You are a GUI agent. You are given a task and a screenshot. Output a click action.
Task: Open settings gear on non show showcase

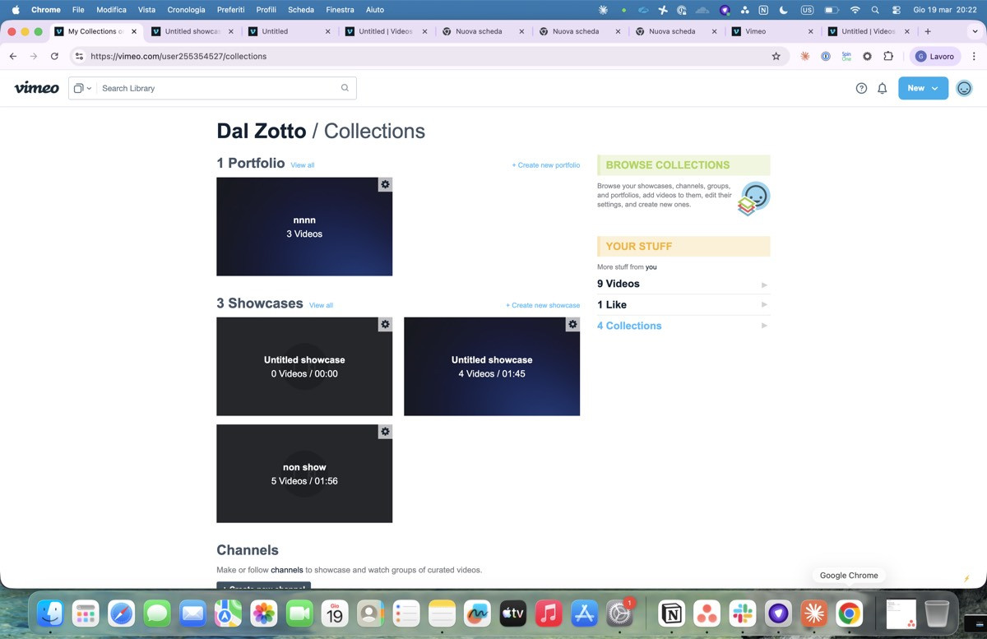tap(385, 431)
